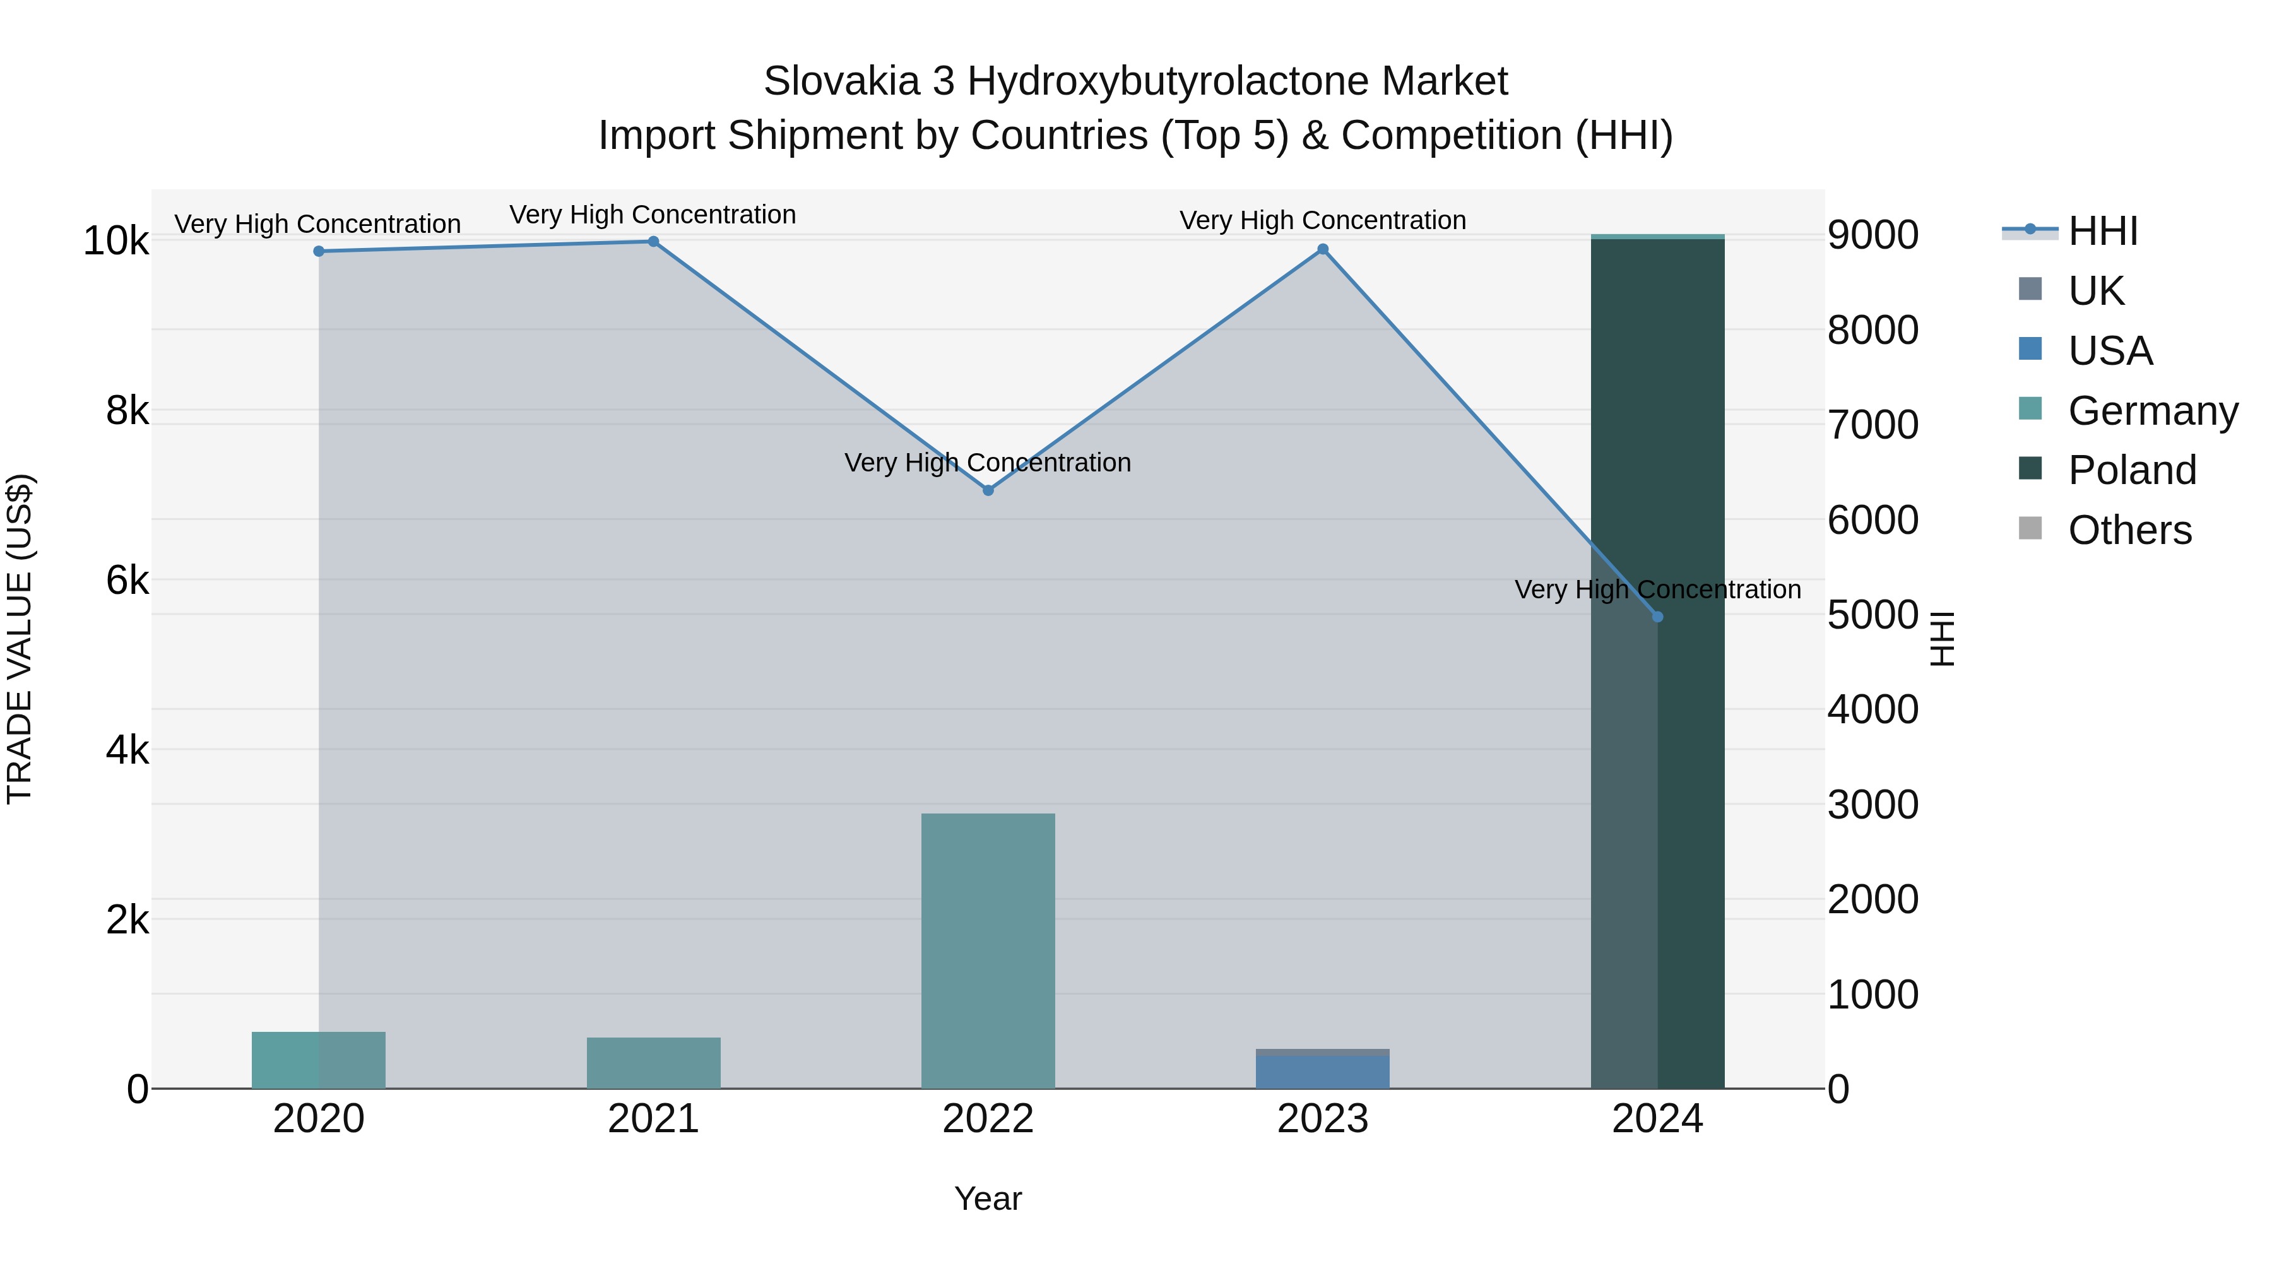The width and height of the screenshot is (2272, 1278).
Task: Select the 2020 HHI data point
Action: [319, 251]
